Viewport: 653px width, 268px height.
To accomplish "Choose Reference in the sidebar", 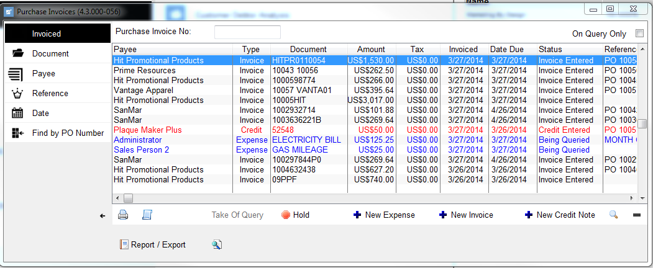I will (50, 94).
